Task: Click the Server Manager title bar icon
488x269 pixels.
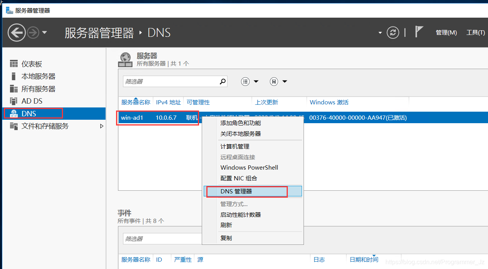Action: point(9,10)
